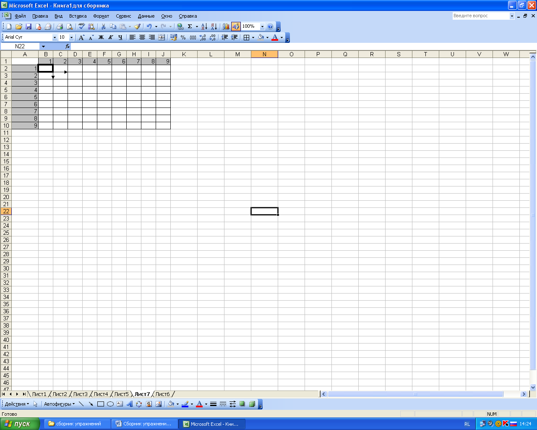Screen dimensions: 537x430
Task: Switch to the Лист1 sheet tab
Action: (x=39, y=394)
